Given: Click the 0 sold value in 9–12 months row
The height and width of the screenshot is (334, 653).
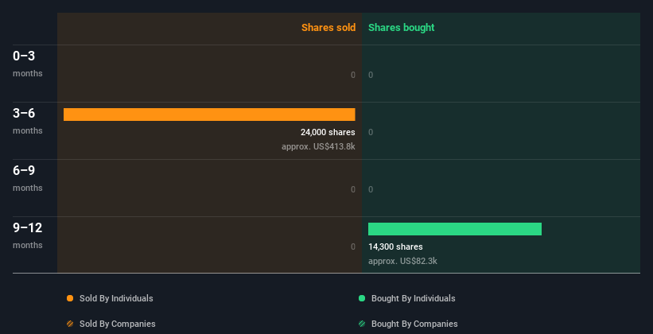Looking at the screenshot, I should click(353, 247).
